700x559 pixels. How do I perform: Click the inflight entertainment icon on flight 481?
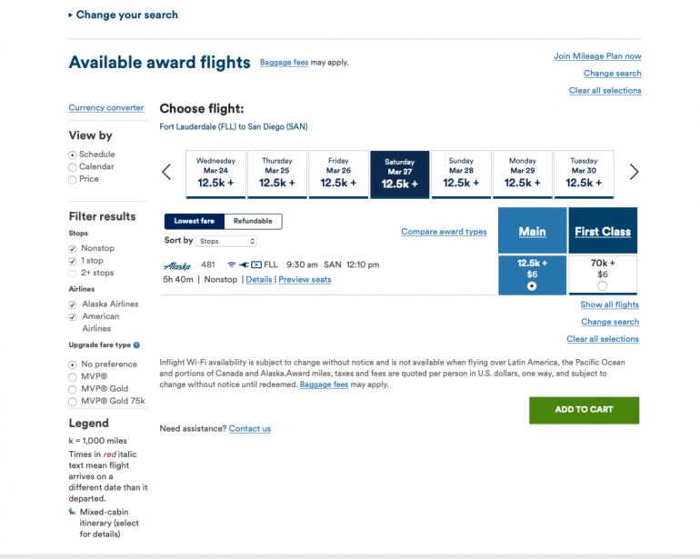pos(255,265)
